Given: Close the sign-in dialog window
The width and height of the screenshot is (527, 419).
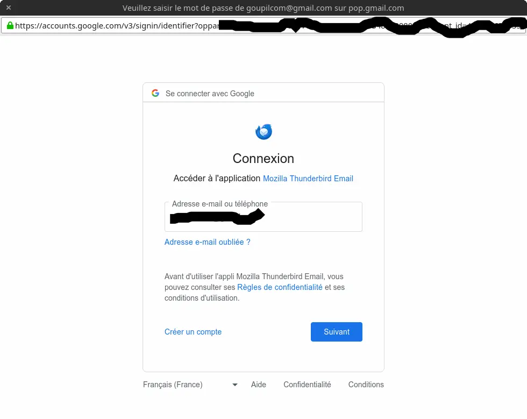Looking at the screenshot, I should [9, 8].
